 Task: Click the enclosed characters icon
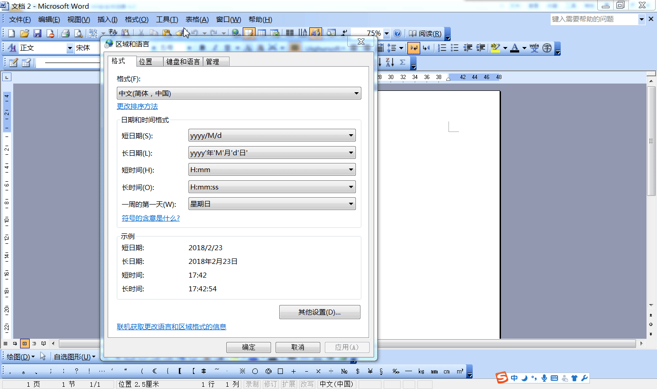(x=547, y=48)
